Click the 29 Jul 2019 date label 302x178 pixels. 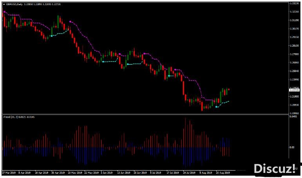[189, 173]
